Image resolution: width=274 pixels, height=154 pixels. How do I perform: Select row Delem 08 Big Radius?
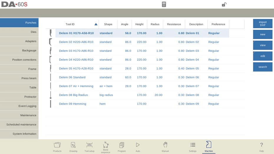pyautogui.click(x=142, y=95)
